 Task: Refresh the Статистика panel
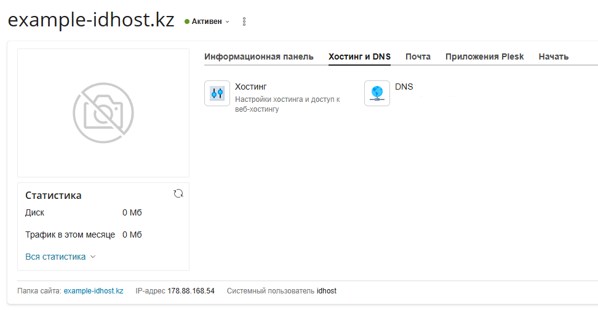tap(178, 193)
